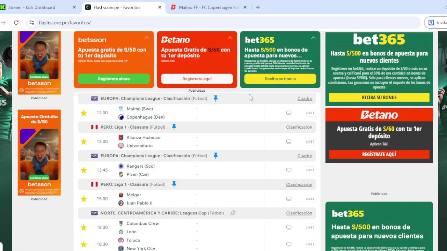Open LIVE button for Melgar match
The height and width of the screenshot is (251, 447).
[310, 199]
